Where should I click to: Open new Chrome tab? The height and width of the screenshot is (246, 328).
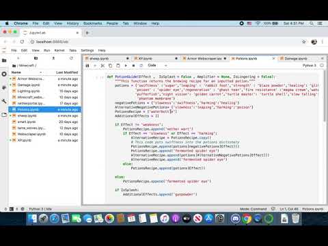coord(87,33)
